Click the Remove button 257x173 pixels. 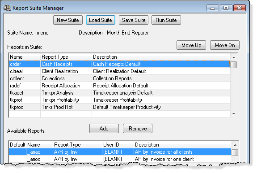pos(138,129)
